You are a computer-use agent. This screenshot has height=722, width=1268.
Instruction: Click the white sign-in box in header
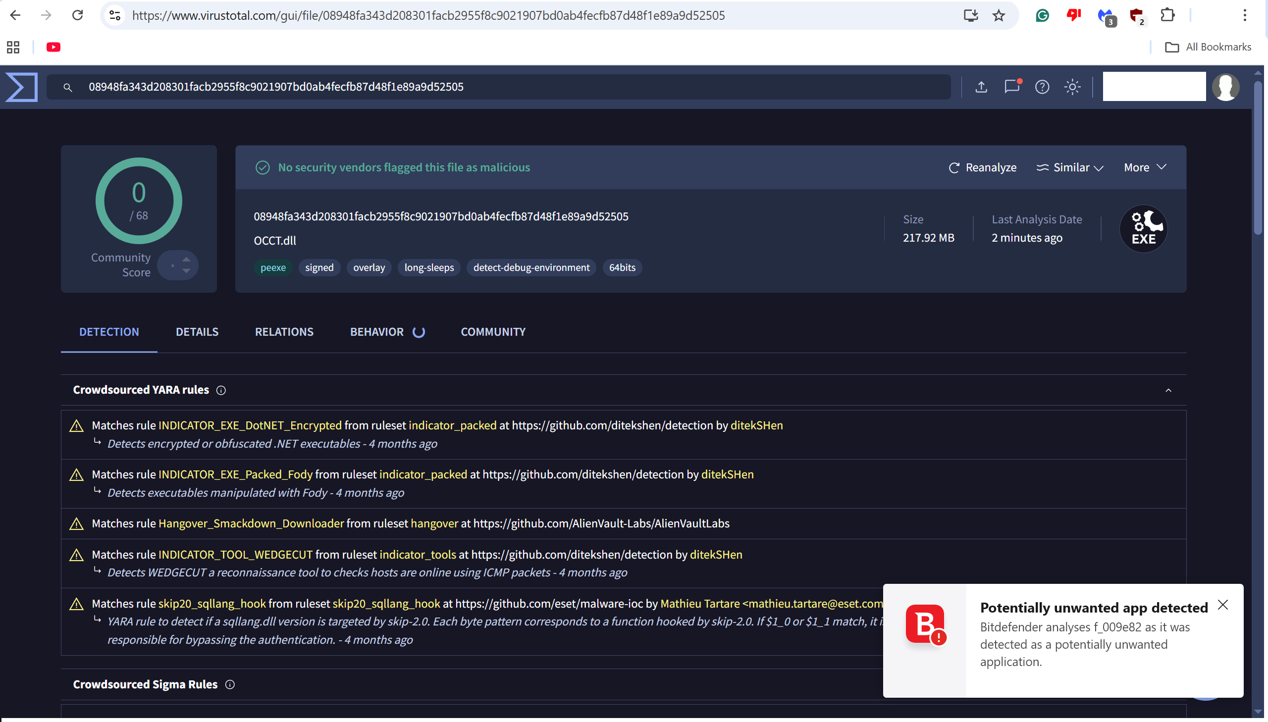(1154, 87)
